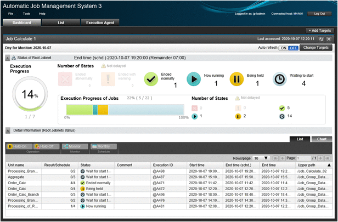Open the Monitor tool button
338x222 pixels.
(75, 147)
